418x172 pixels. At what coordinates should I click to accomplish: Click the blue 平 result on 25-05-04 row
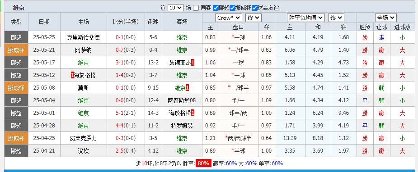(365, 100)
